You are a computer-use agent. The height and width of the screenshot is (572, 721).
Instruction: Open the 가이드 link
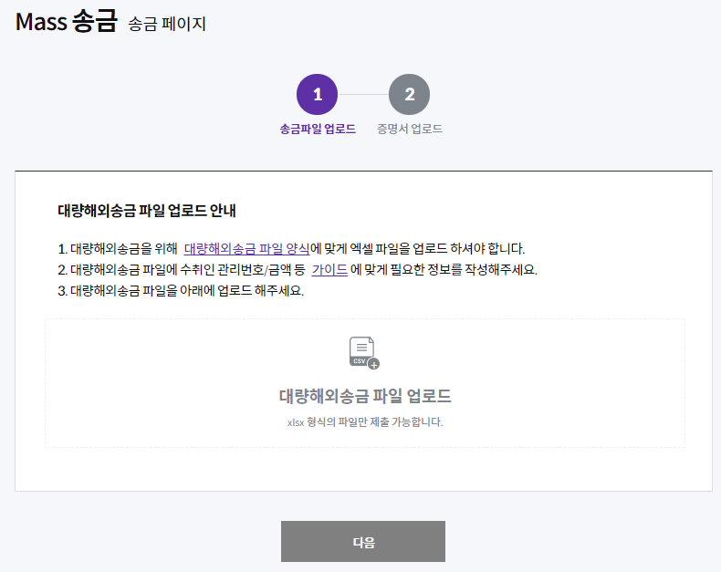[x=329, y=269]
